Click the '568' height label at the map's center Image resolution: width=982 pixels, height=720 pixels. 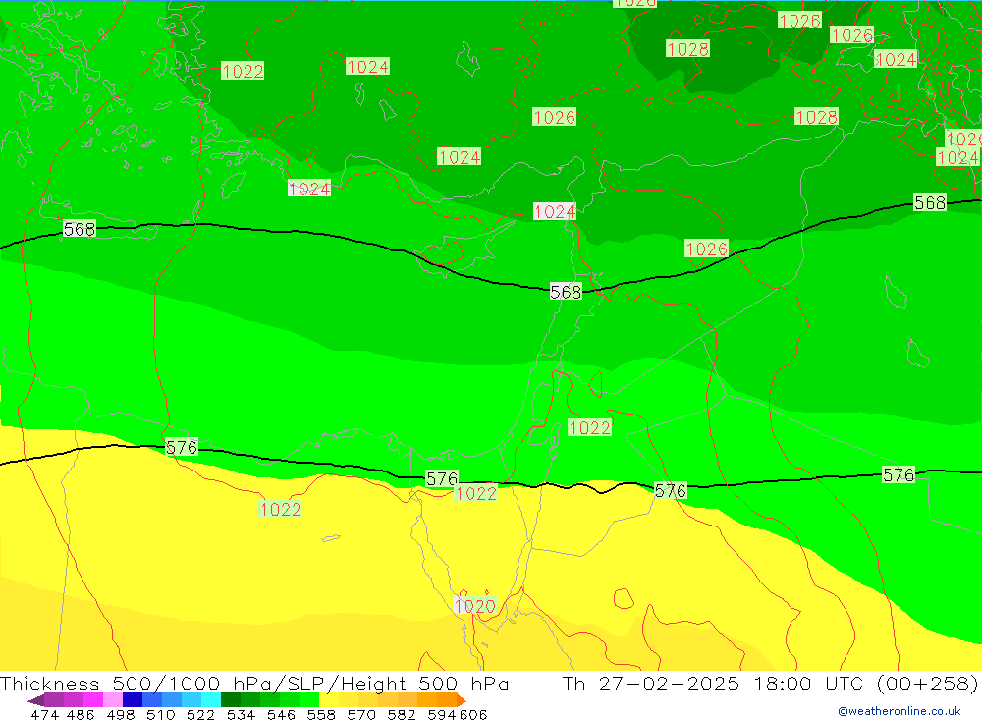click(x=566, y=292)
